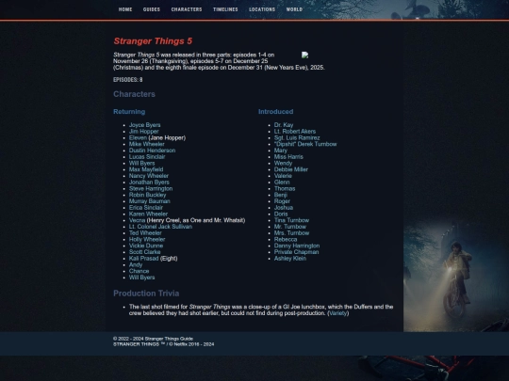Open Mrs. Turnbow link

pos(292,233)
